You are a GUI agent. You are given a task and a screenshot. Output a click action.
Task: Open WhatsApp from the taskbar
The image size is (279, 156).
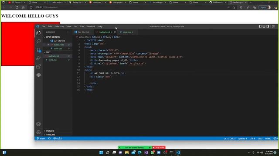coord(153,153)
